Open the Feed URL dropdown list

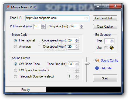click(87, 18)
